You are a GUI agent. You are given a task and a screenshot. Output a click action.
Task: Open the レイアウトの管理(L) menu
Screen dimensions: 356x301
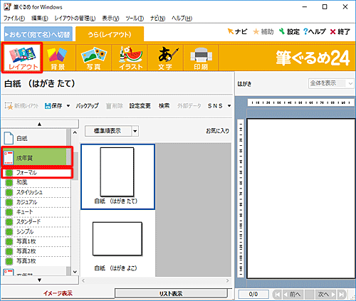coord(75,19)
